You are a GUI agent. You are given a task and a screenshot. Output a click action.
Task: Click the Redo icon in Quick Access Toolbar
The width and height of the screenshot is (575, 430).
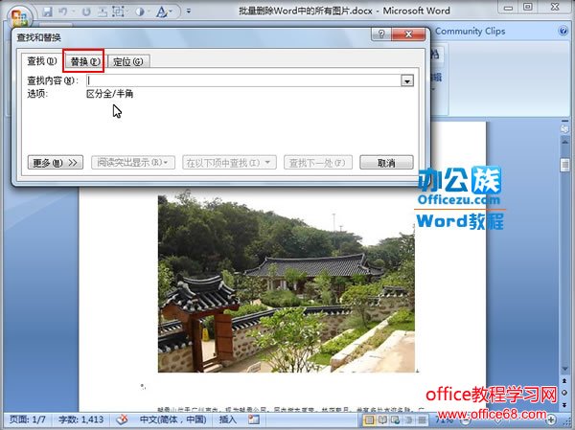coord(86,11)
